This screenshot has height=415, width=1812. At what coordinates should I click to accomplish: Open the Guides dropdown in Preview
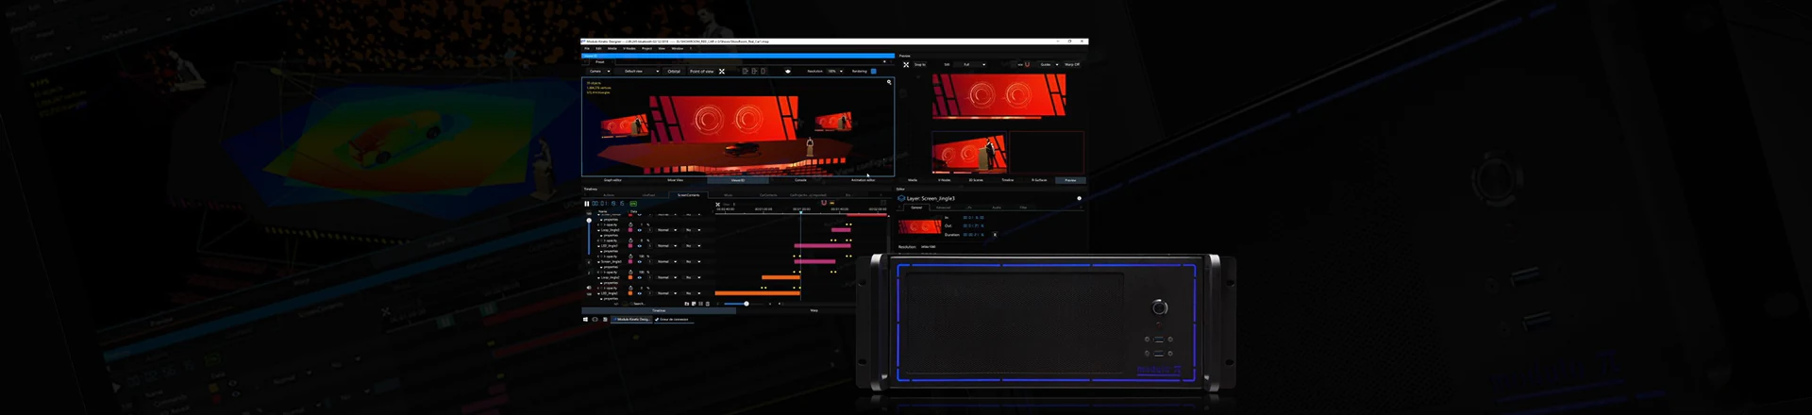coord(1049,65)
